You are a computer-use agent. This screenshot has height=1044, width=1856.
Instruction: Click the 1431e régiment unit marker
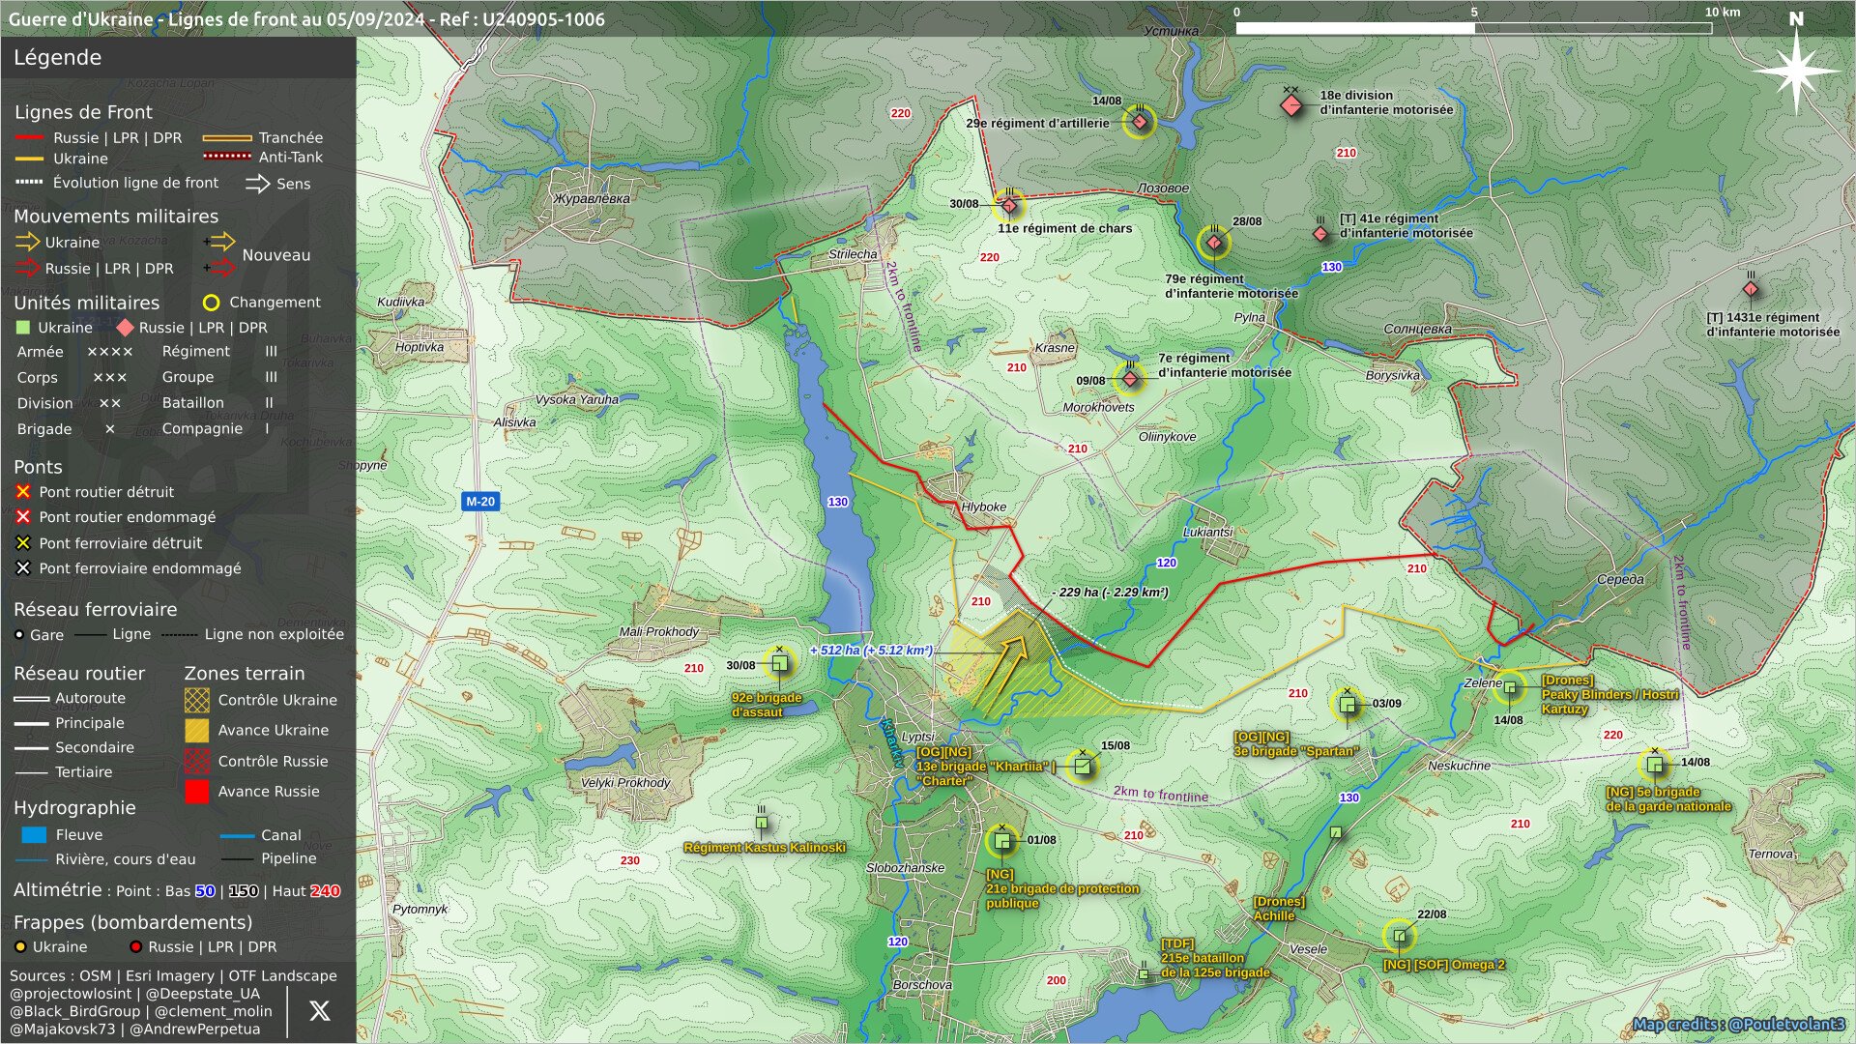[x=1751, y=288]
